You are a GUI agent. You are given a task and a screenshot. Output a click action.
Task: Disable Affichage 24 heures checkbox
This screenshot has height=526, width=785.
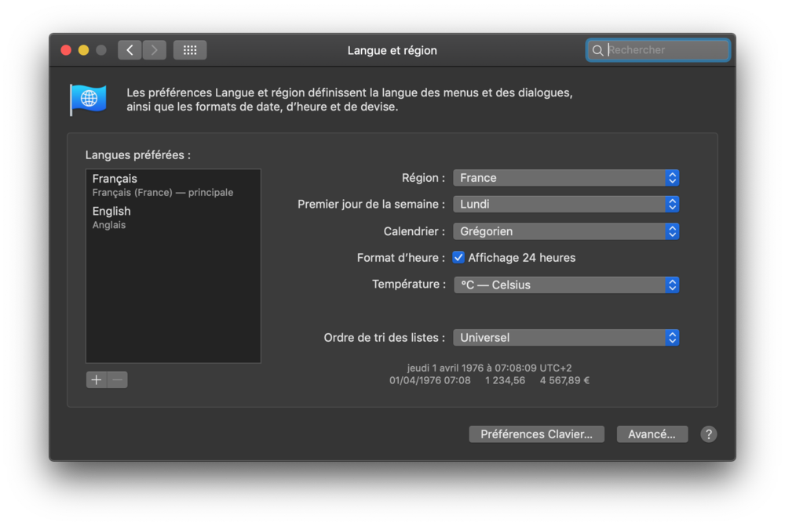pyautogui.click(x=458, y=257)
